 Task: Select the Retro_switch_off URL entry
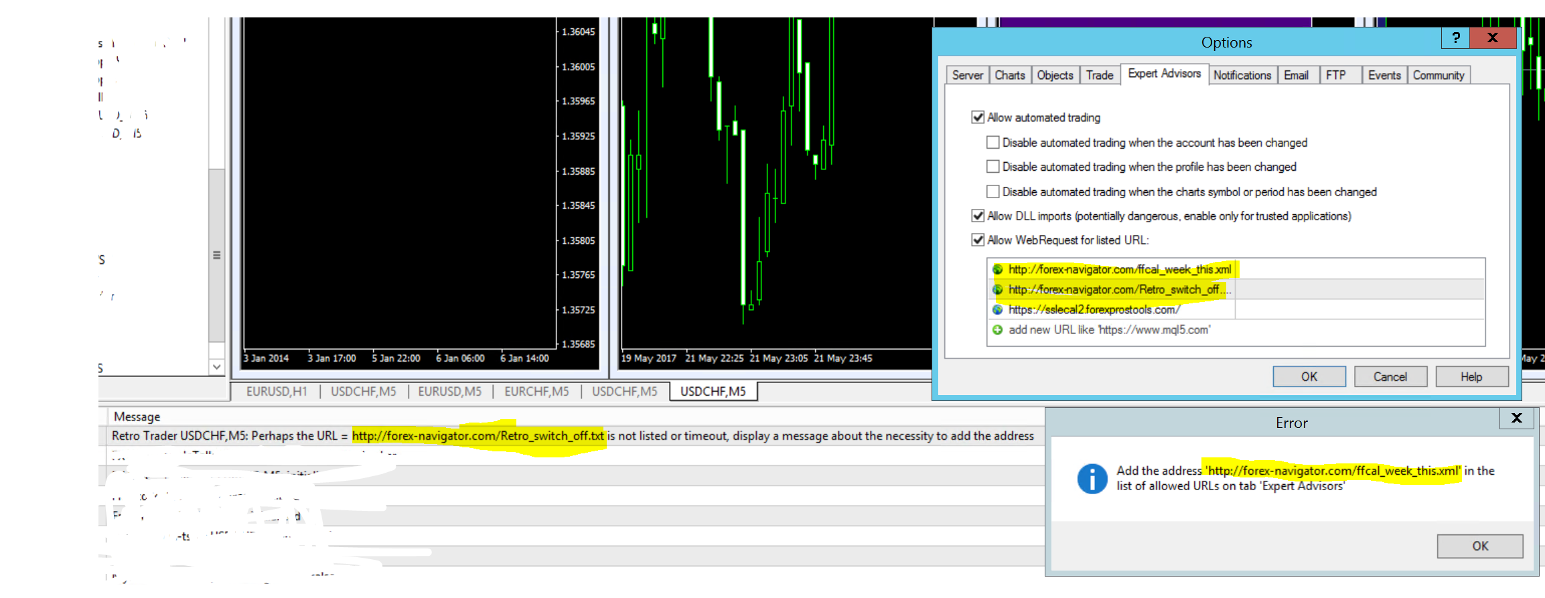(1236, 289)
